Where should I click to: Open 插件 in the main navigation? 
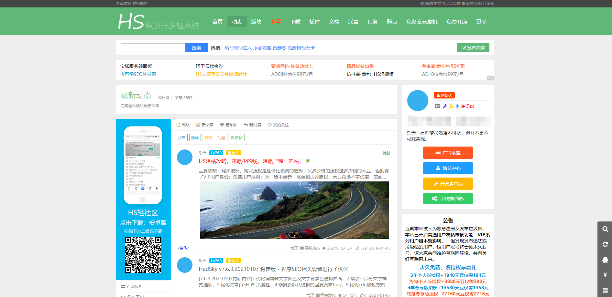click(x=315, y=22)
